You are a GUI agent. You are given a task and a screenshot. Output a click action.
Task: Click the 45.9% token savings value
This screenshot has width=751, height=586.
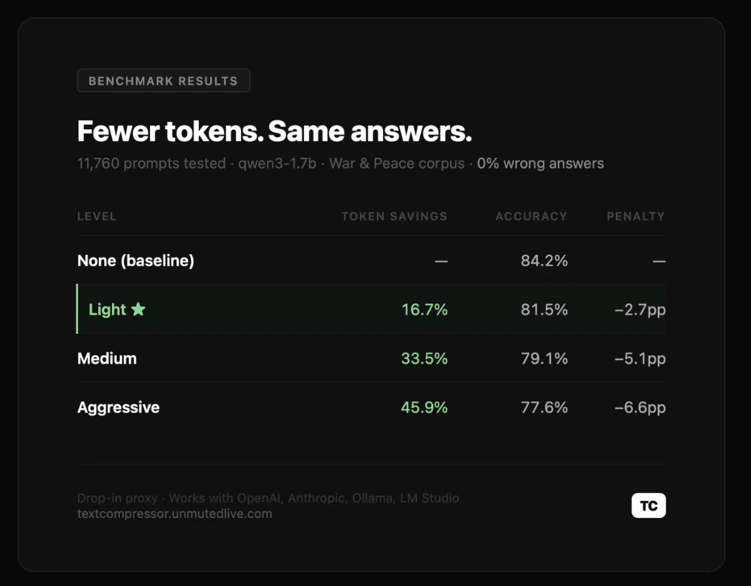425,407
